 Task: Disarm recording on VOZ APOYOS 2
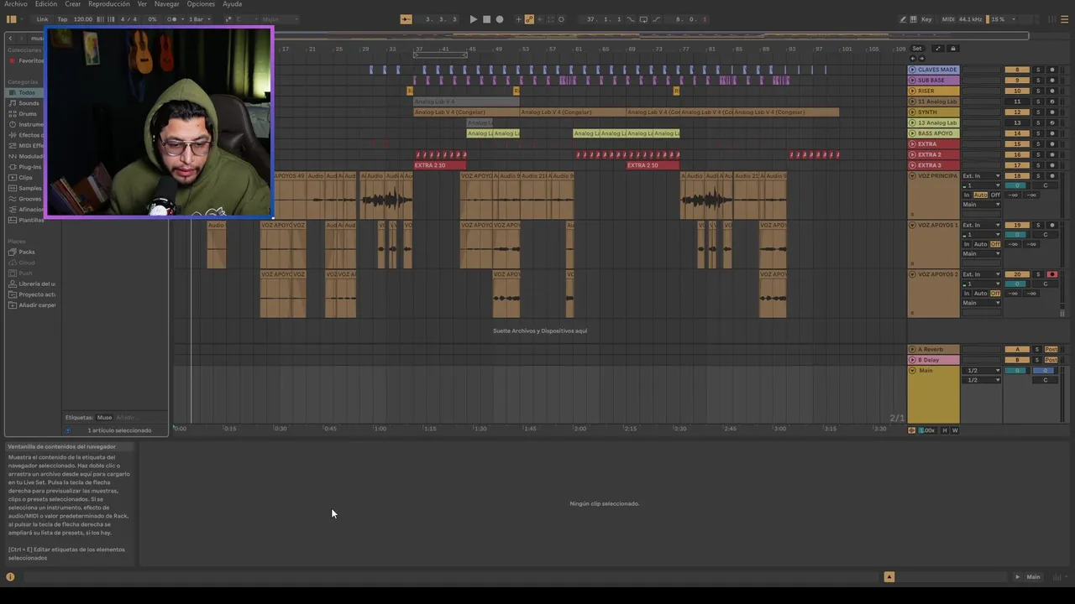click(x=1051, y=274)
